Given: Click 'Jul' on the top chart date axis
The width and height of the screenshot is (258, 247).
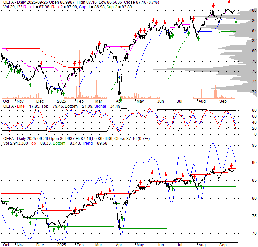Looking at the screenshot, I should (179, 101).
